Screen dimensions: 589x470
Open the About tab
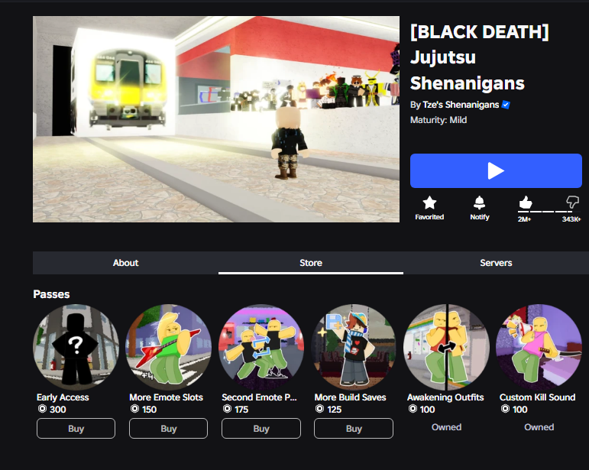pos(125,263)
